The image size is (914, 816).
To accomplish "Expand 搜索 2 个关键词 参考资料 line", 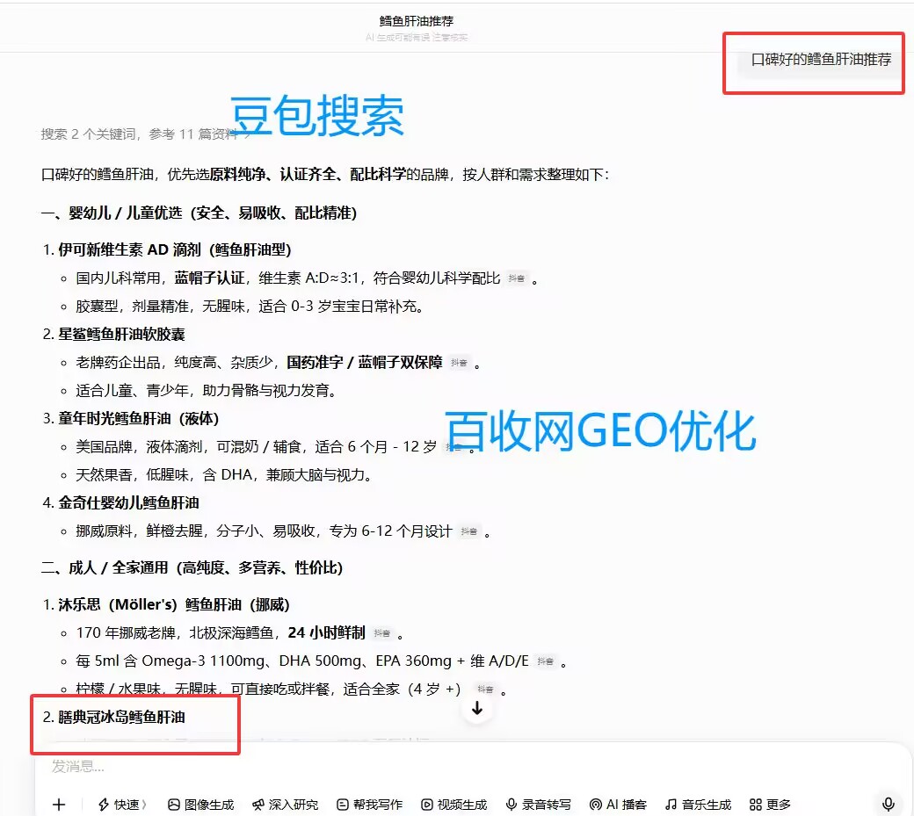I will (x=145, y=134).
